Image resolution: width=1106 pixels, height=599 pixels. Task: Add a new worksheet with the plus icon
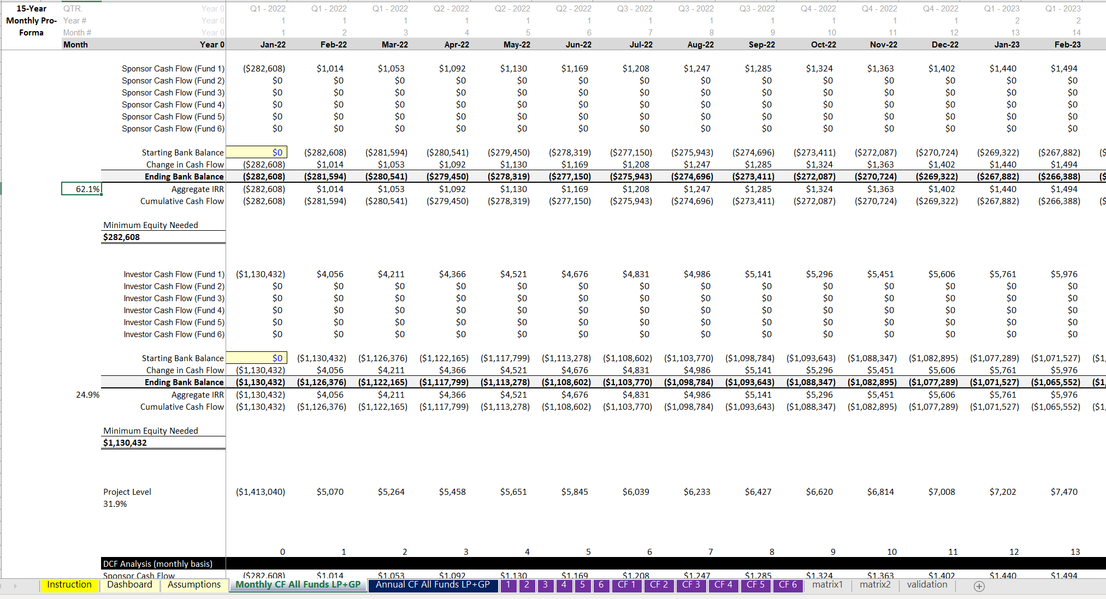tap(978, 586)
